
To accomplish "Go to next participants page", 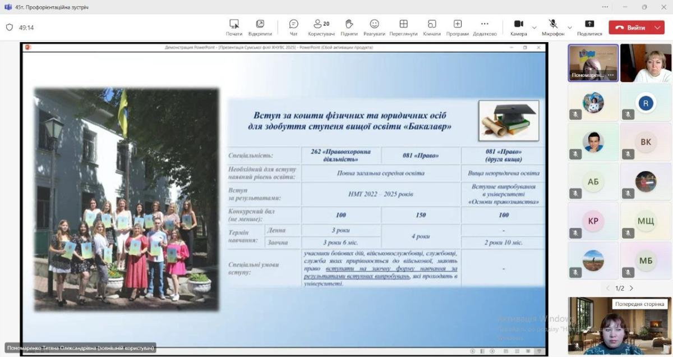I will pos(631,289).
